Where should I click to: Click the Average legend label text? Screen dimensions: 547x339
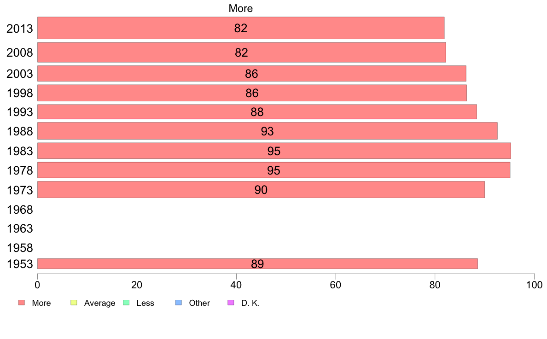(x=99, y=303)
